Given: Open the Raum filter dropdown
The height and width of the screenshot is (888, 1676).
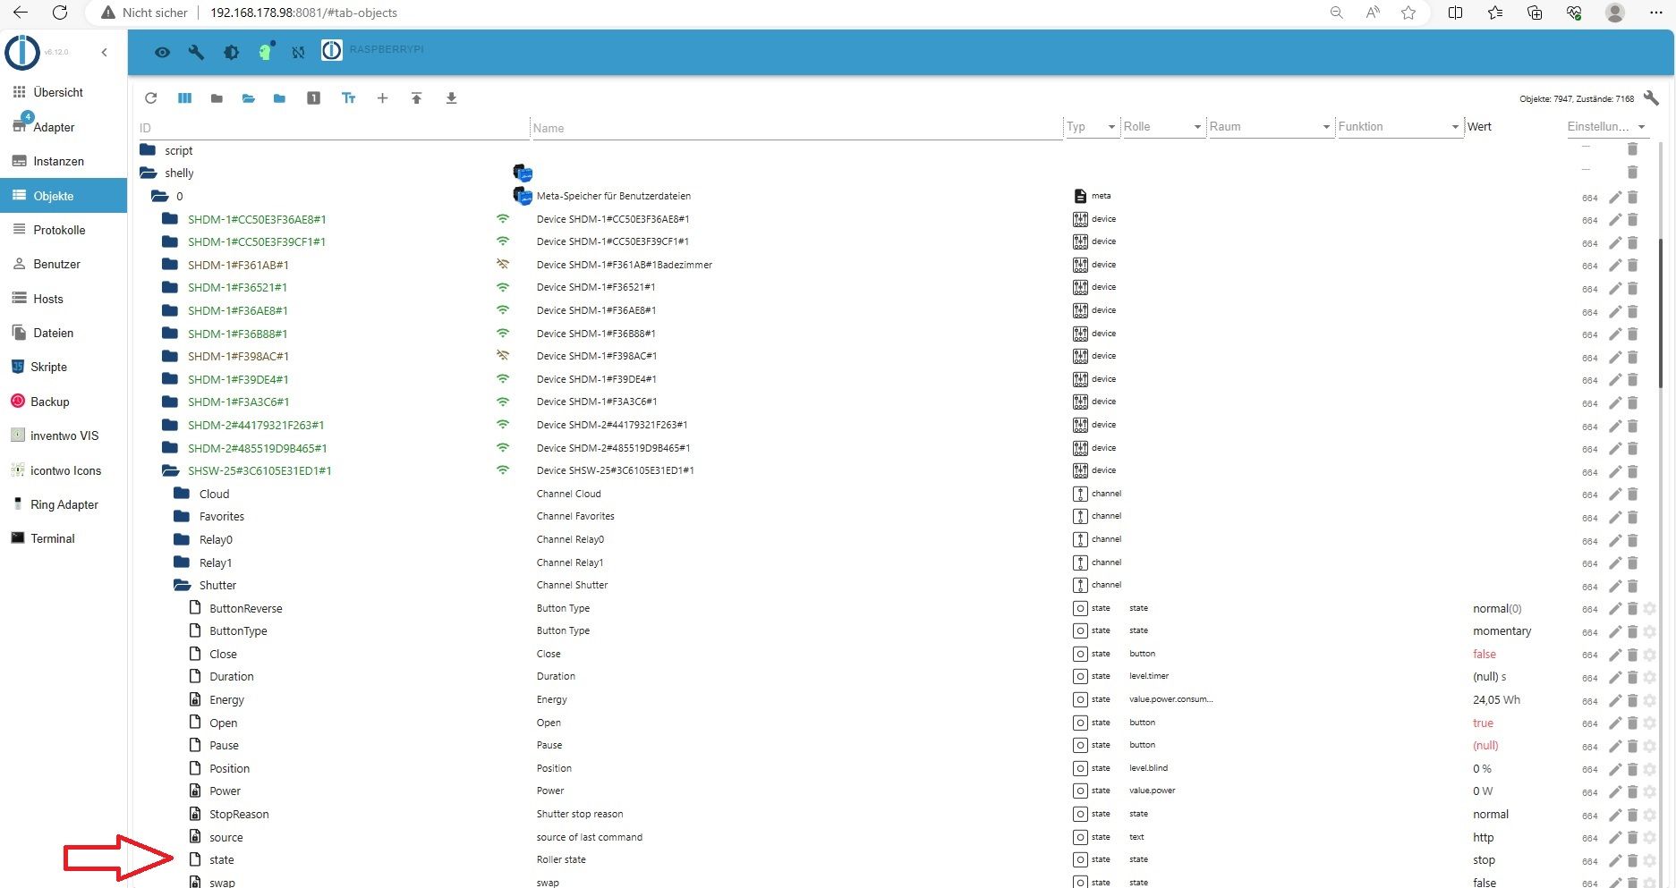Looking at the screenshot, I should click(1270, 127).
